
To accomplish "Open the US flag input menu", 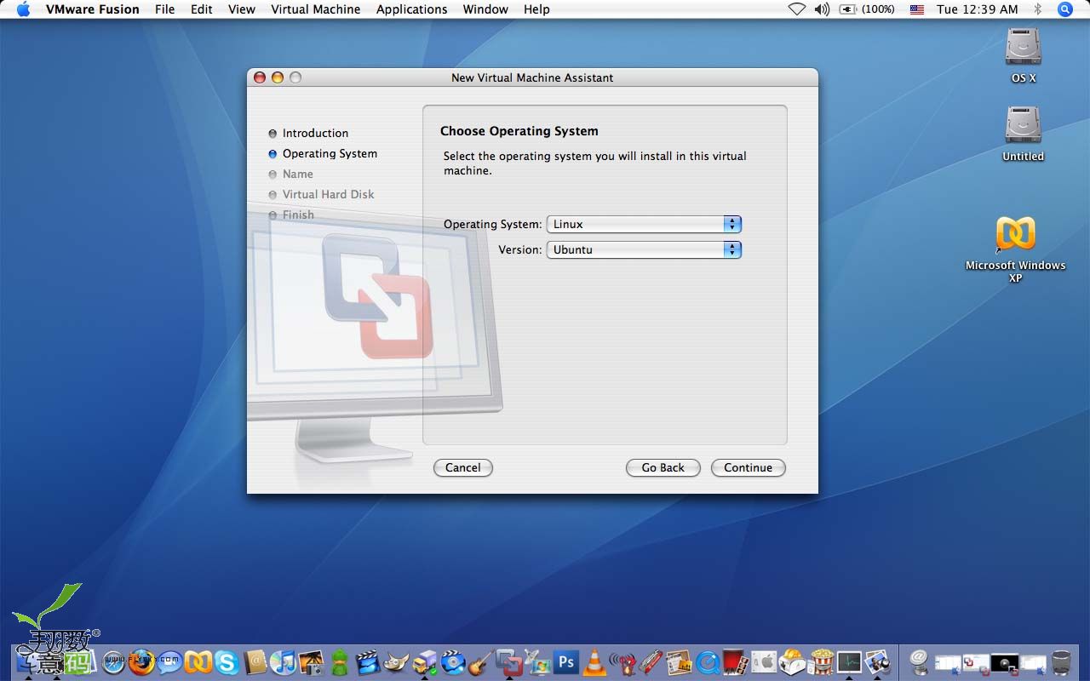I will pyautogui.click(x=916, y=9).
